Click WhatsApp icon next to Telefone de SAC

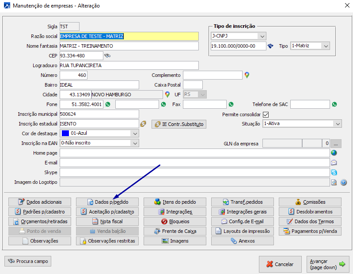(334, 104)
